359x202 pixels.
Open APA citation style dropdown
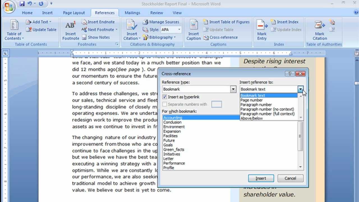179,29
